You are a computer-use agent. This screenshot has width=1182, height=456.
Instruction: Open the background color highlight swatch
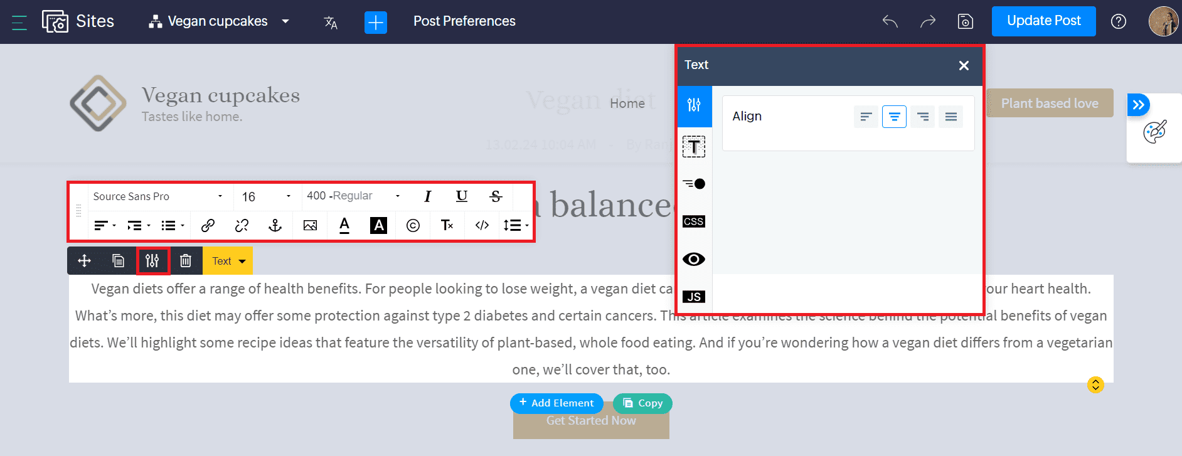pos(378,226)
